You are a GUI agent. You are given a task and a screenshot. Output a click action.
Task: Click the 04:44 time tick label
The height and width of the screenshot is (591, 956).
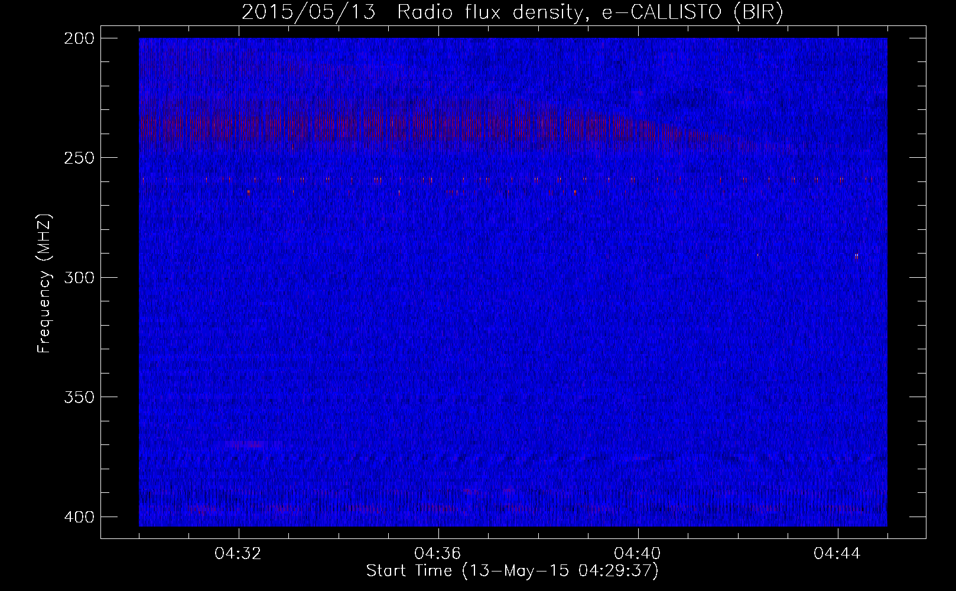[x=838, y=554]
